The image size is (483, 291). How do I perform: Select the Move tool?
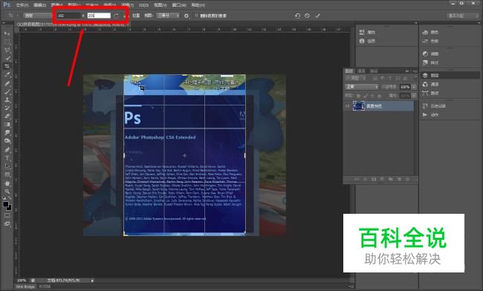[x=7, y=33]
